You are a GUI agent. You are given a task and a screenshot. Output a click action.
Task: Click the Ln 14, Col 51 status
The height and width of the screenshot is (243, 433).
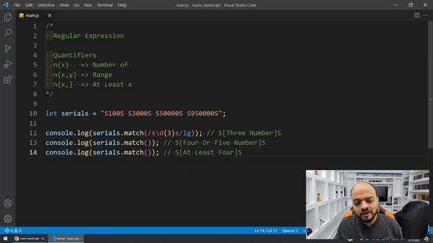pos(266,231)
